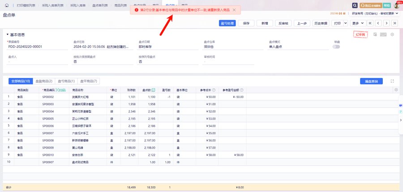Click the 盘点任务 field
Screen dimensions: 403x192
tap(103, 47)
